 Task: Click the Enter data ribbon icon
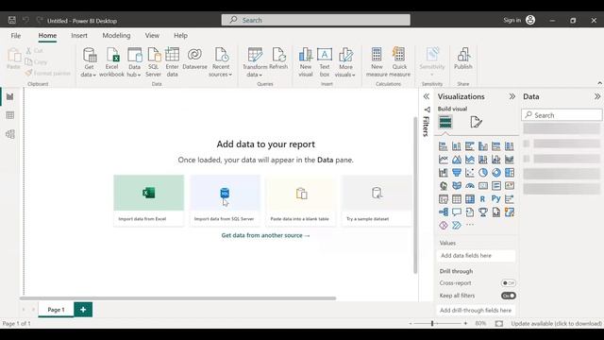[x=172, y=62]
